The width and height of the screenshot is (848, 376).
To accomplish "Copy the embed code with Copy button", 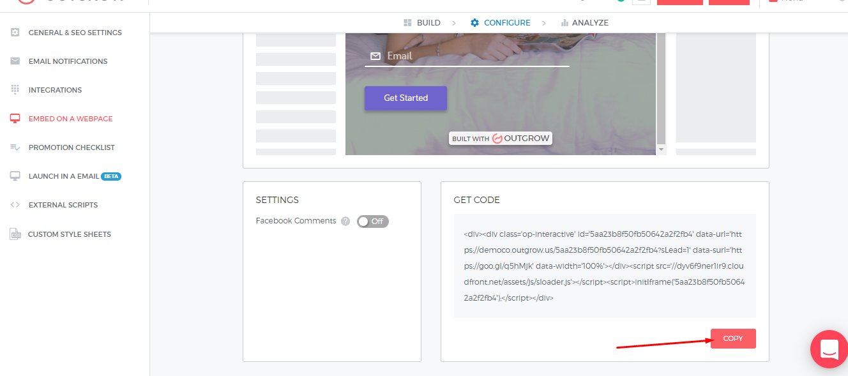I will (733, 338).
